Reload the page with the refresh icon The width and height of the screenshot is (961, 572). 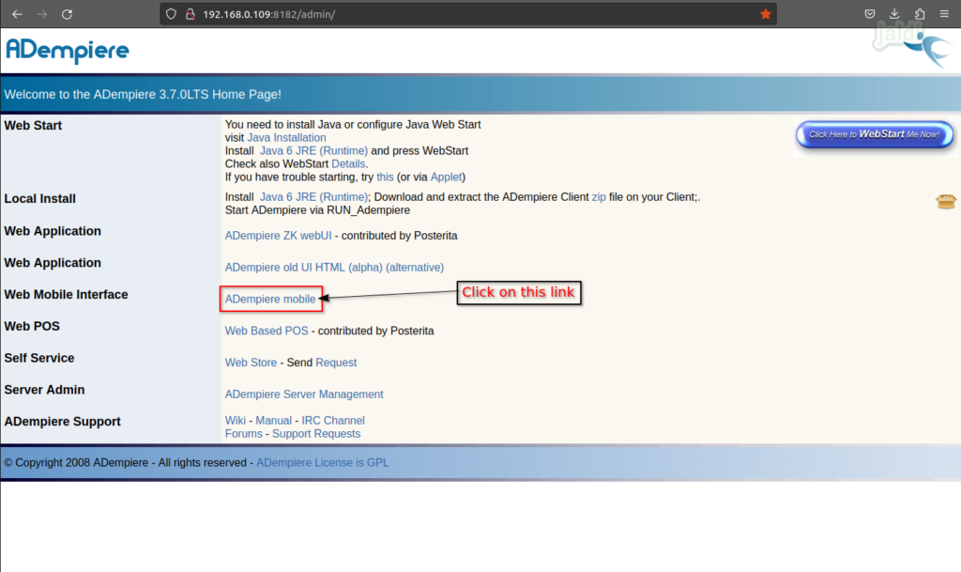click(x=67, y=14)
